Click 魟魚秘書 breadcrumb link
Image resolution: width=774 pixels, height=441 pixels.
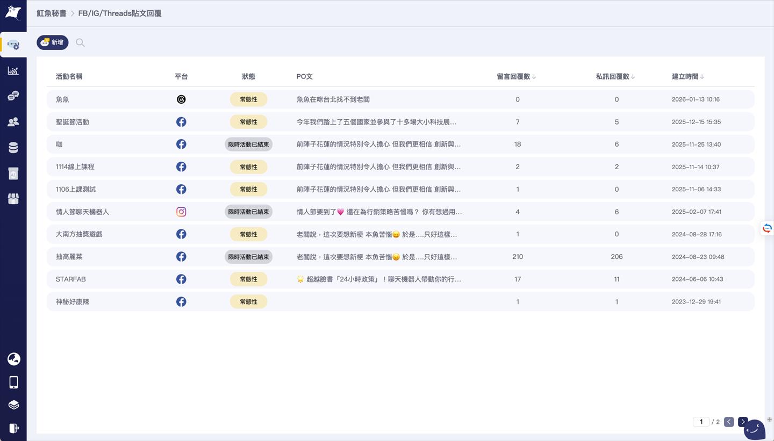[x=52, y=13]
